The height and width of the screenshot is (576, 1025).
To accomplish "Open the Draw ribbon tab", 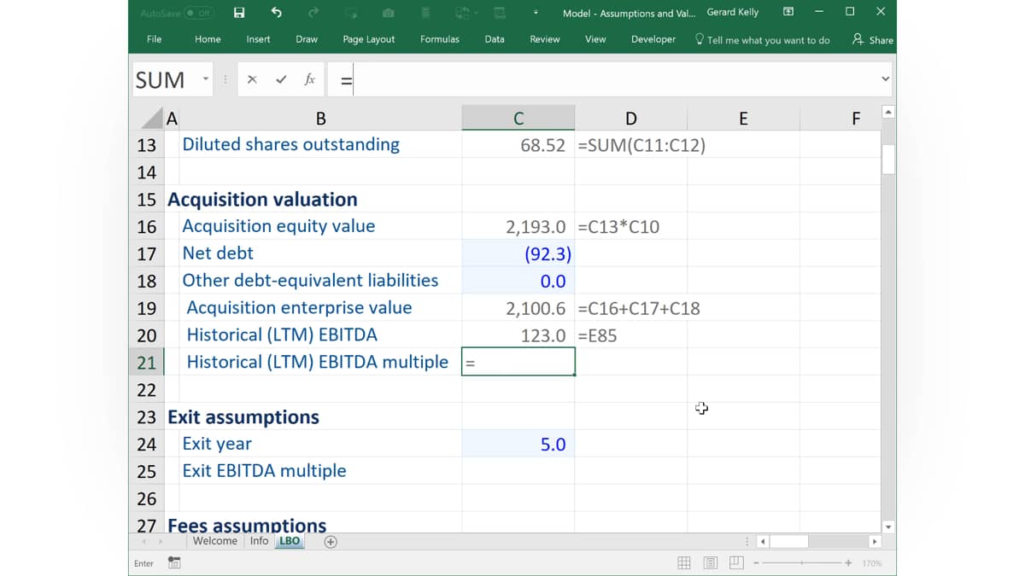I will point(307,39).
